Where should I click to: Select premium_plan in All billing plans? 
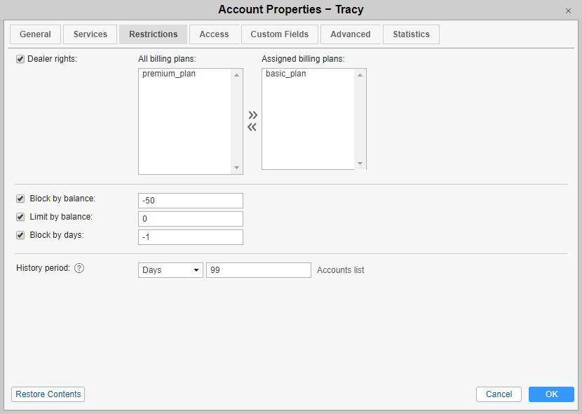(169, 74)
